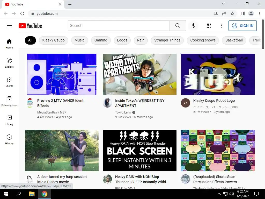Go to Home in sidebar
The image size is (265, 199).
(x=9, y=44)
